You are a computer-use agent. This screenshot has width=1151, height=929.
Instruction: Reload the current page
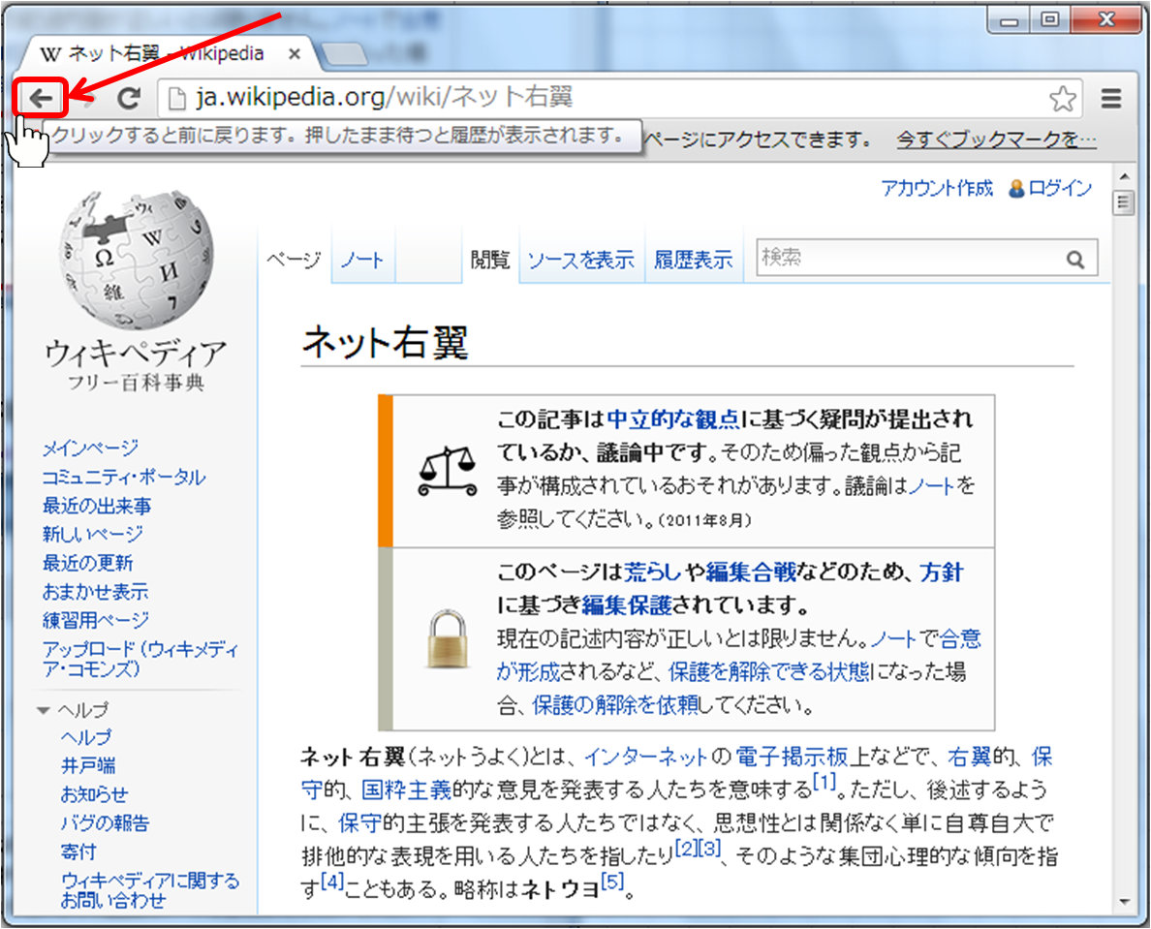[x=129, y=97]
